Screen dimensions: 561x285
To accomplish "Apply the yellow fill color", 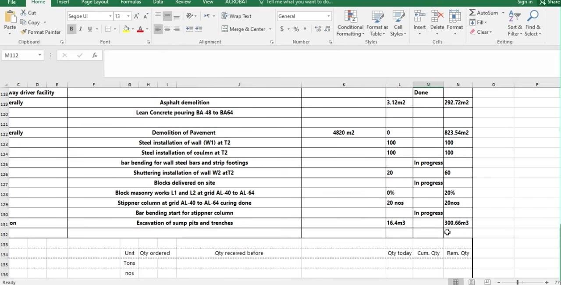I will [x=126, y=29].
